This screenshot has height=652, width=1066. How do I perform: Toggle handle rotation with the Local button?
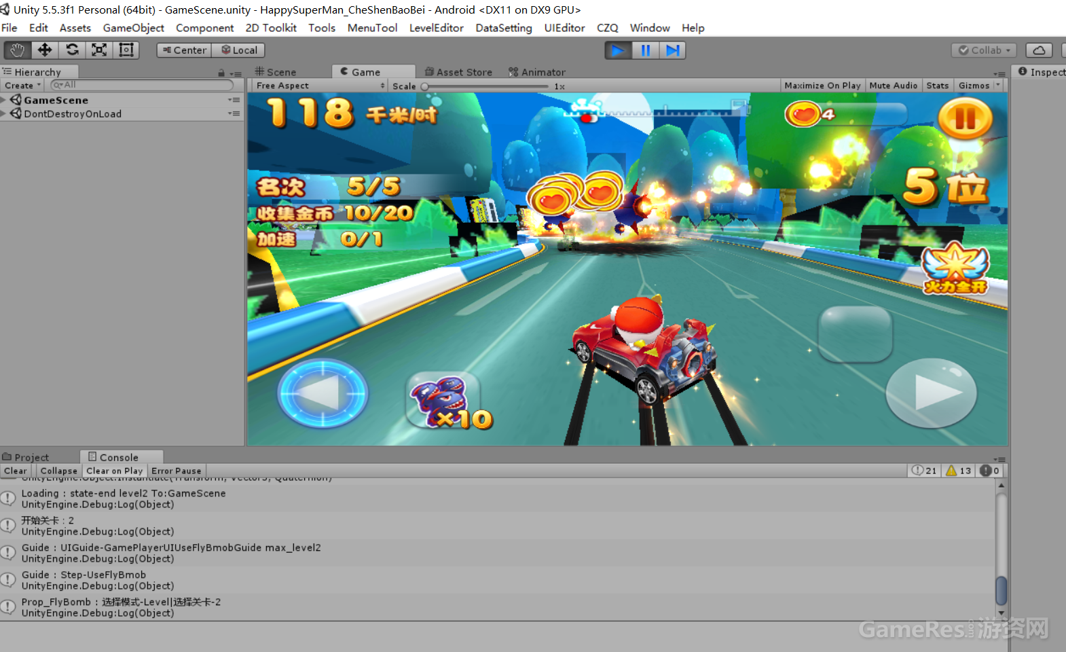(x=238, y=50)
